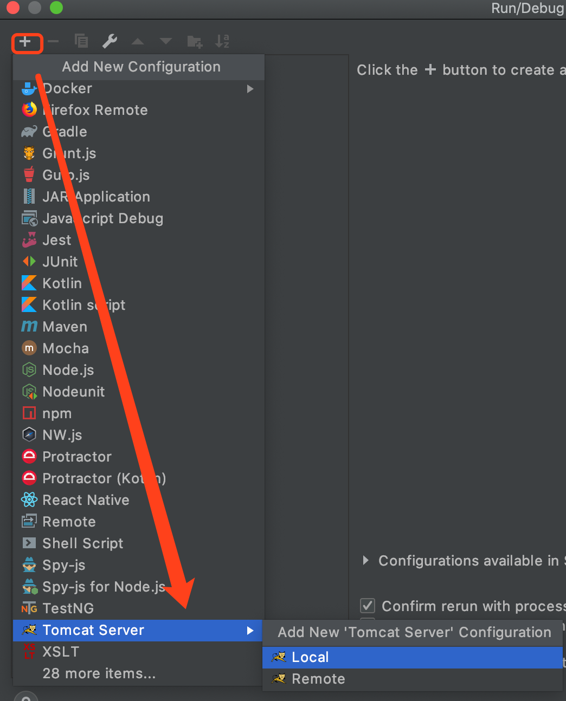566x701 pixels.
Task: Choose Firefox Remote from the list
Action: 139,110
